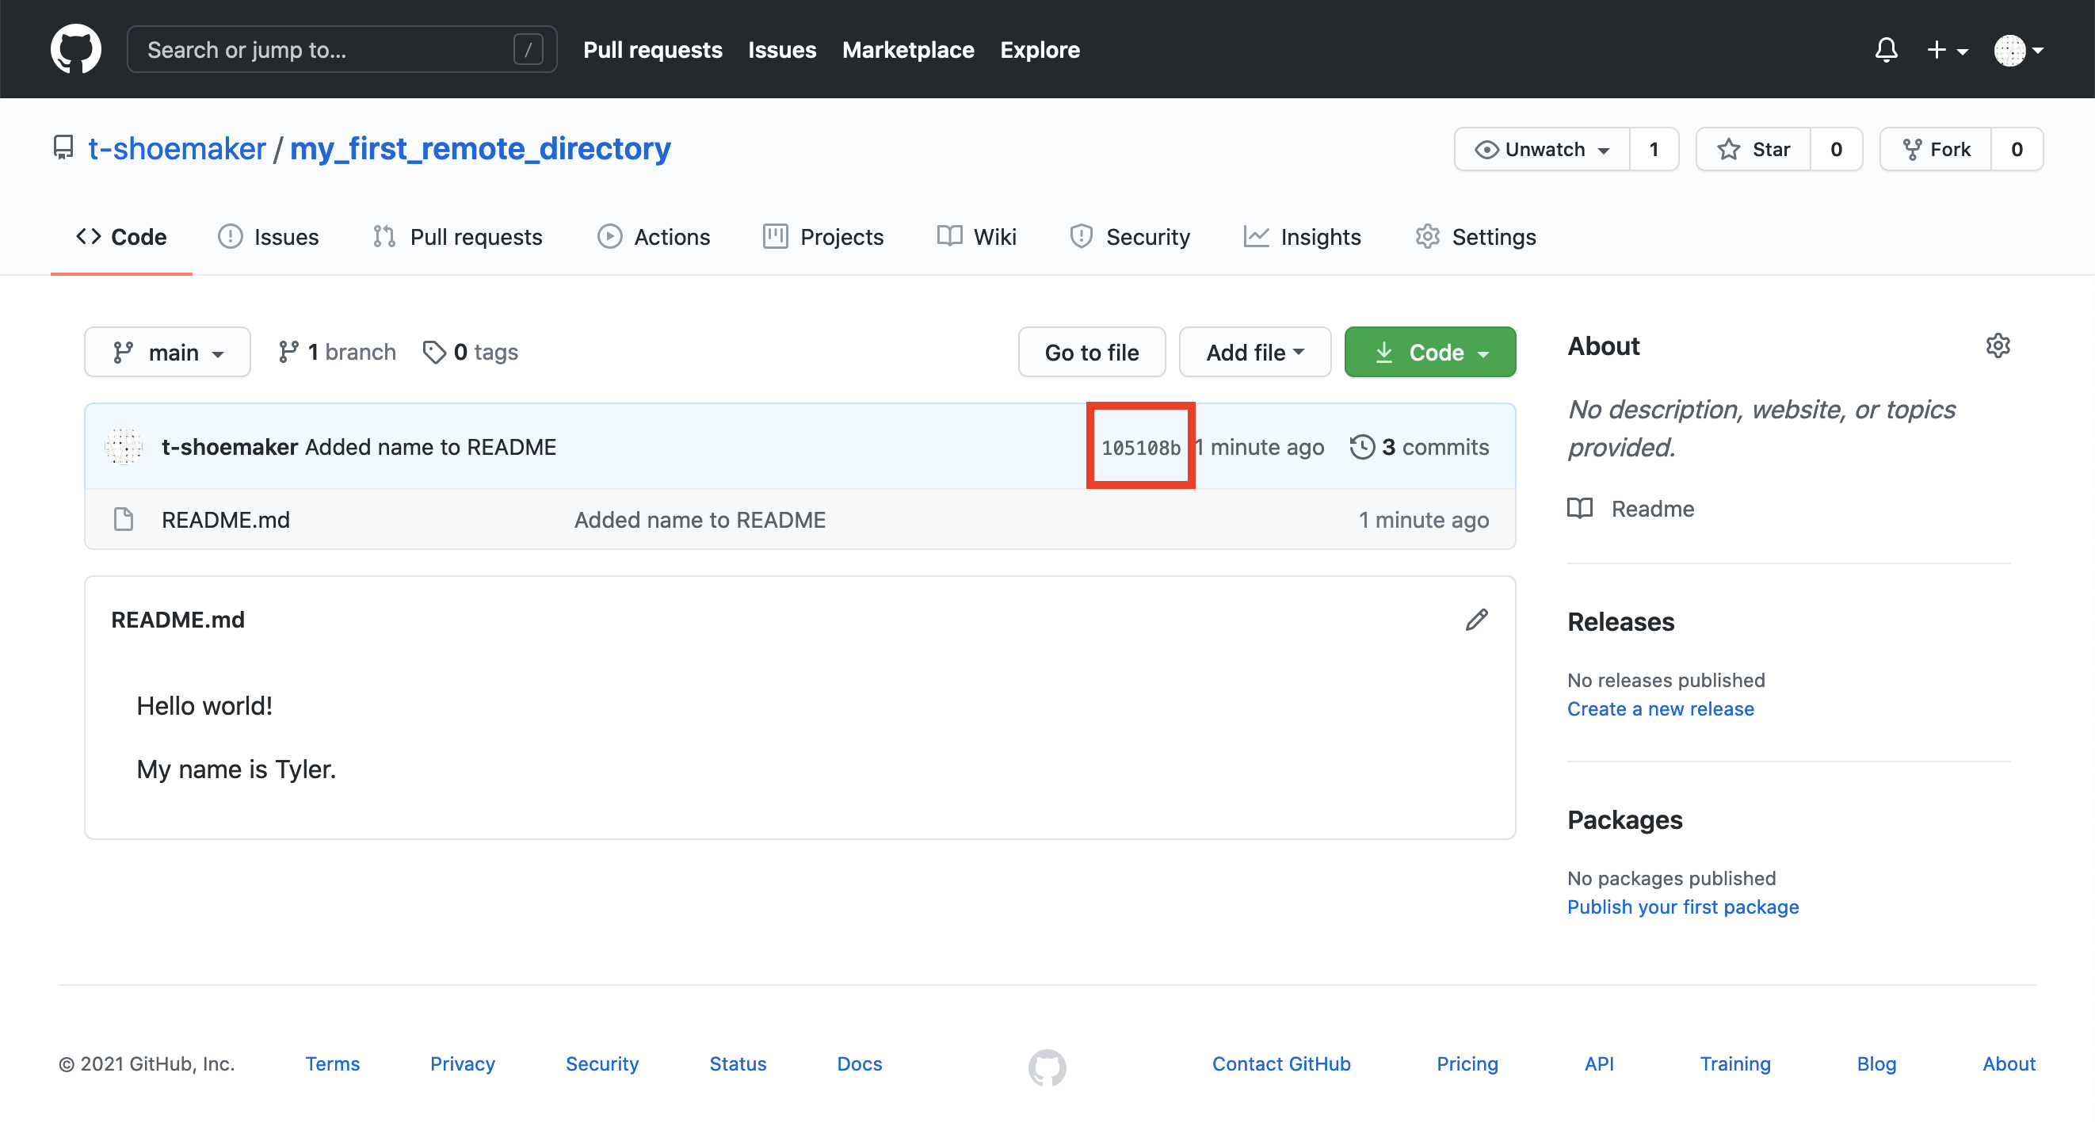Image resolution: width=2095 pixels, height=1130 pixels.
Task: Fork this repository
Action: pos(1936,150)
